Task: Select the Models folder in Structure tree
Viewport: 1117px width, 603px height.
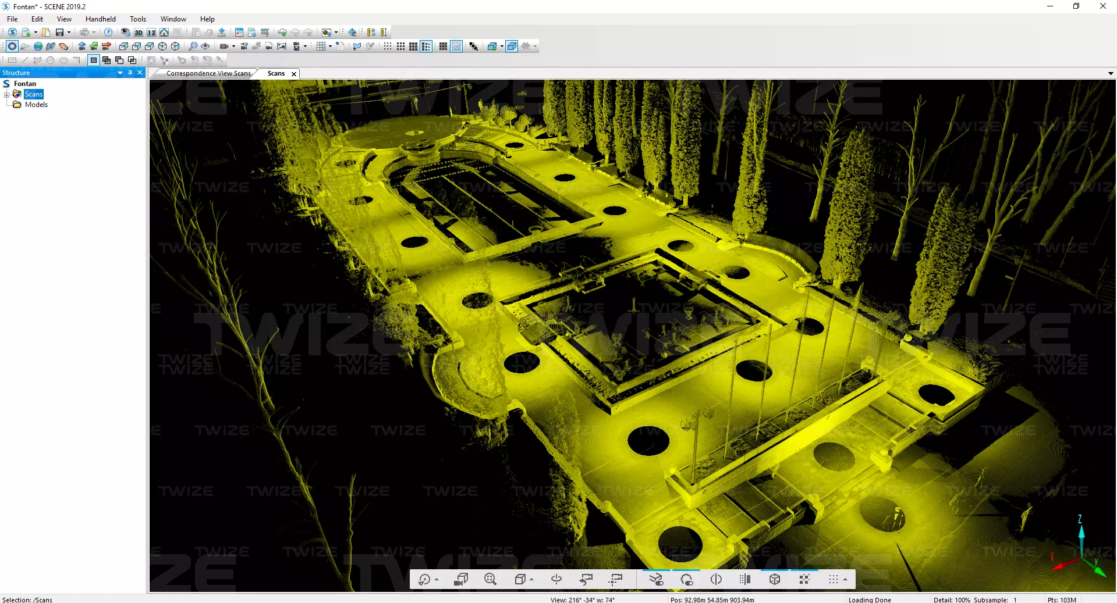Action: click(36, 105)
